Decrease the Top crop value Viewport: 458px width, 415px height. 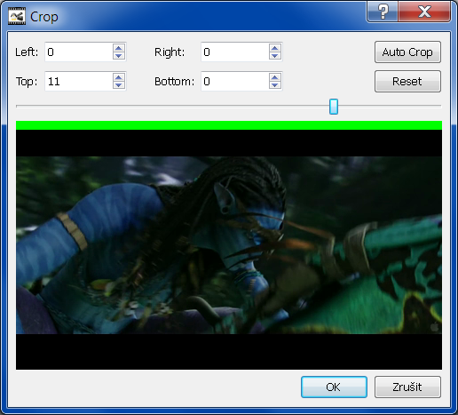coord(119,85)
